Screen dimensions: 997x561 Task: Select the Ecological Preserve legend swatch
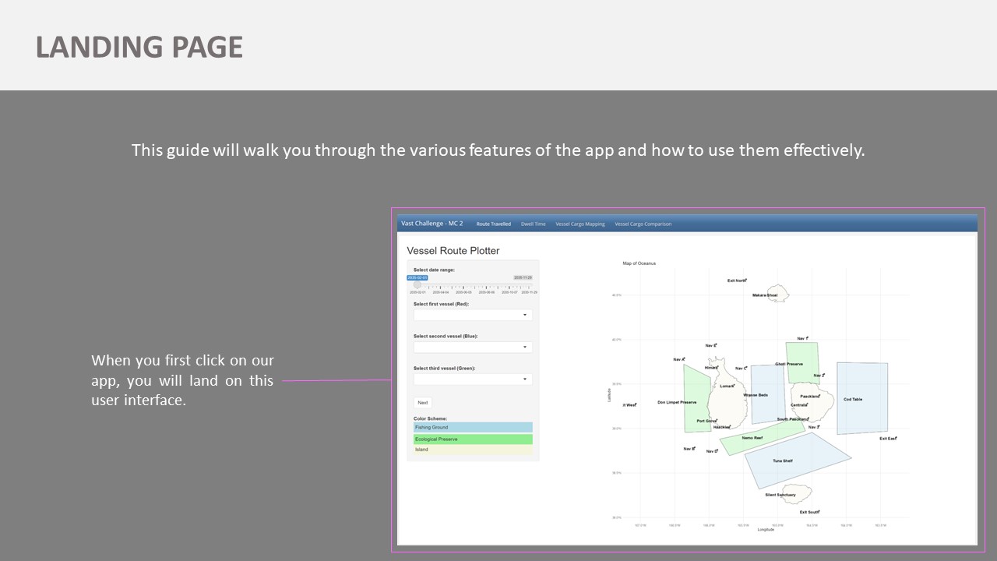(473, 439)
